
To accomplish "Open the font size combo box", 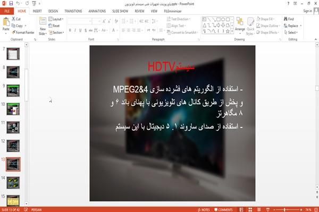I will 96,21.
